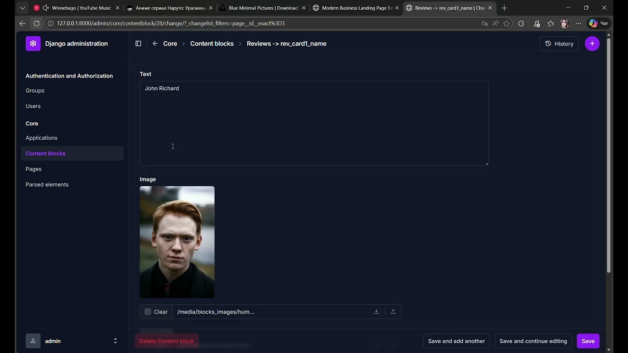The image size is (628, 353).
Task: Click the Django administration gear logo
Action: tap(33, 44)
